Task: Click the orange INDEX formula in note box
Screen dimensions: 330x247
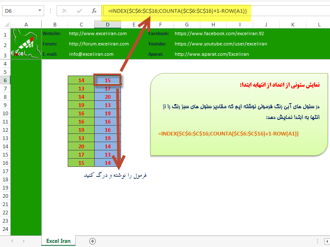Action: pos(228,133)
